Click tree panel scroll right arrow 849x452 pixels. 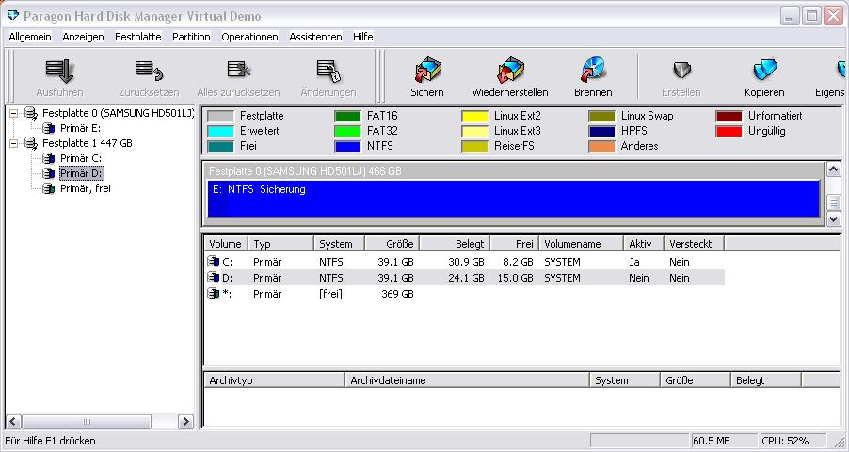pos(185,422)
